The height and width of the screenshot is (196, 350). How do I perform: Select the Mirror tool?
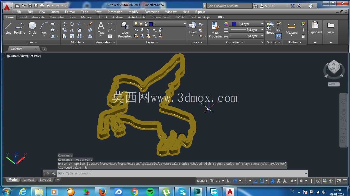click(x=72, y=30)
